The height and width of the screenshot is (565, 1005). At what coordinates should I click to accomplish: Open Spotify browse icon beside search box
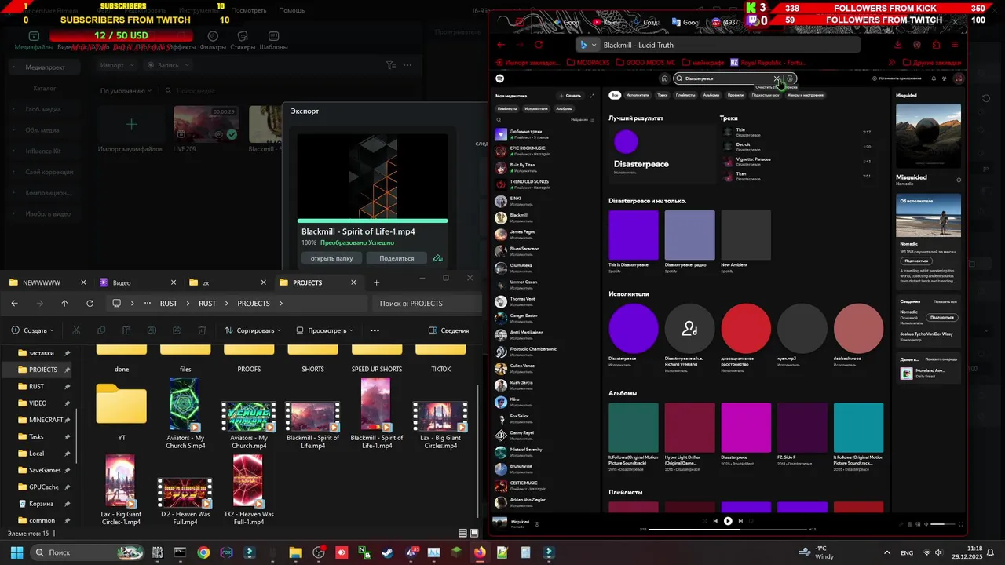pos(790,78)
